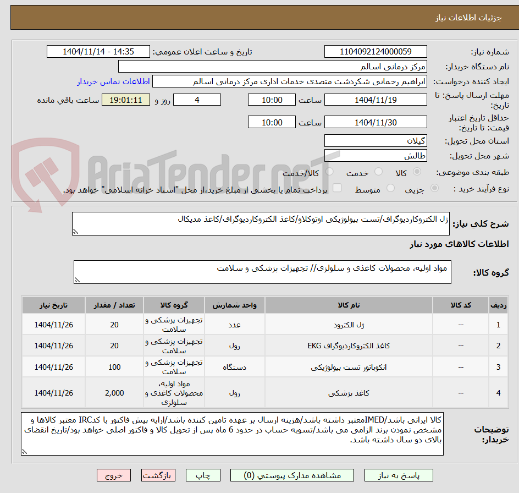Open 'اطلاعات تماس خریدار' link
519x493 pixels.
[x=113, y=81]
